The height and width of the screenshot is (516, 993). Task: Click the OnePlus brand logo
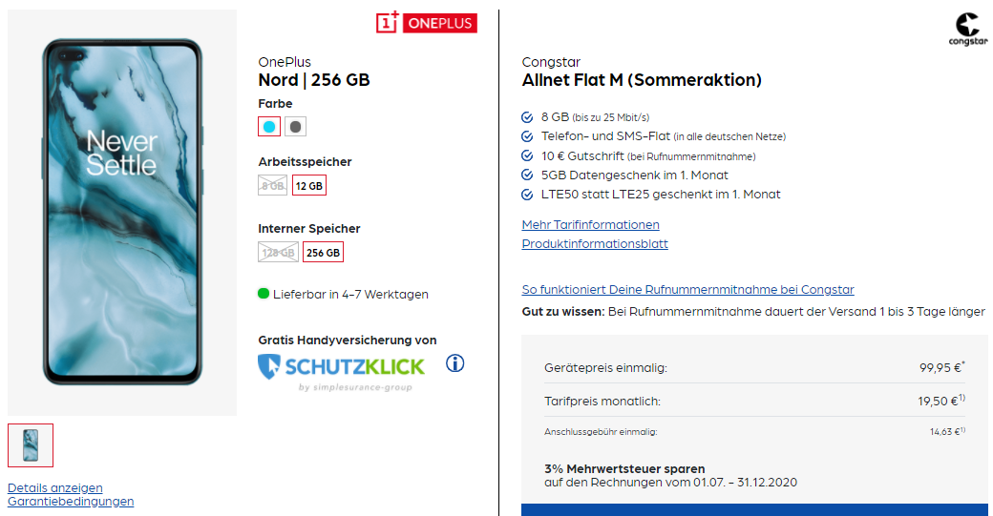(x=426, y=22)
